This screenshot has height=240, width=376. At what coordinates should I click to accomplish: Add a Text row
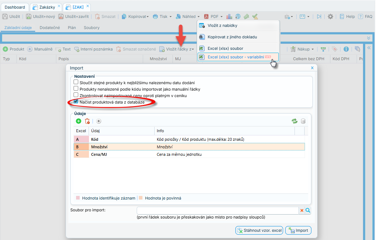(x=63, y=49)
